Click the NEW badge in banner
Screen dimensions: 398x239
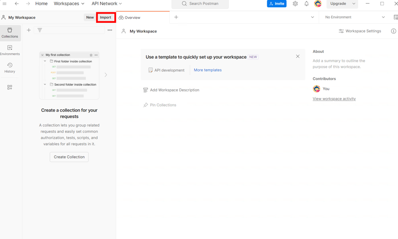(253, 57)
